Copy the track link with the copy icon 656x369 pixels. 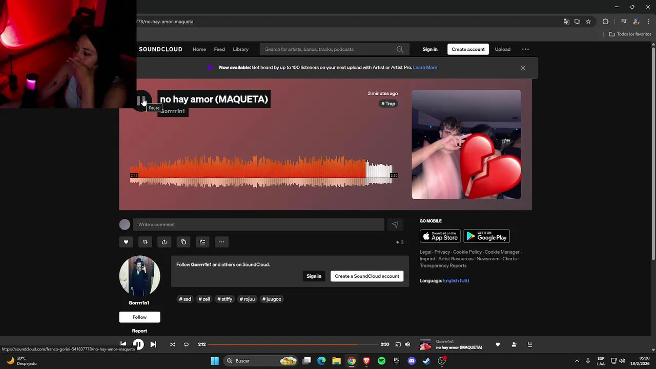[183, 242]
